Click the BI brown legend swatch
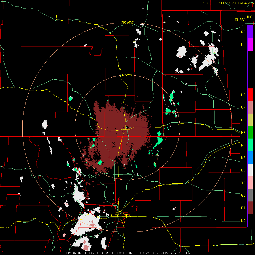The image size is (255, 255). pos(250,208)
